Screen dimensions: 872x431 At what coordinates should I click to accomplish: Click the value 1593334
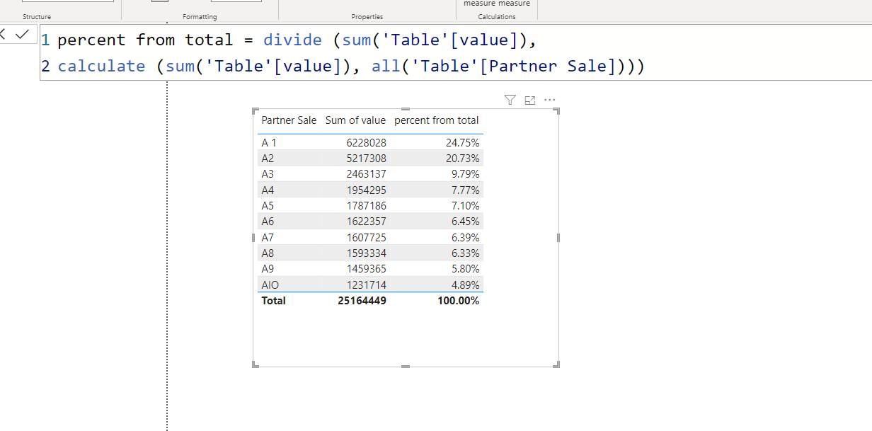366,253
